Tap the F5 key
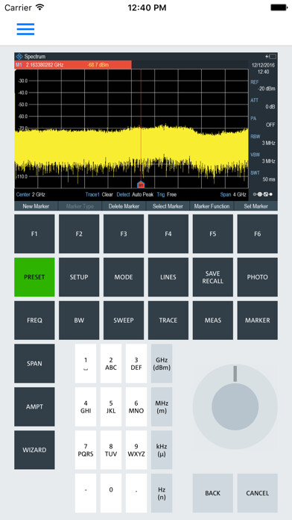This screenshot has width=292, height=520. (213, 234)
